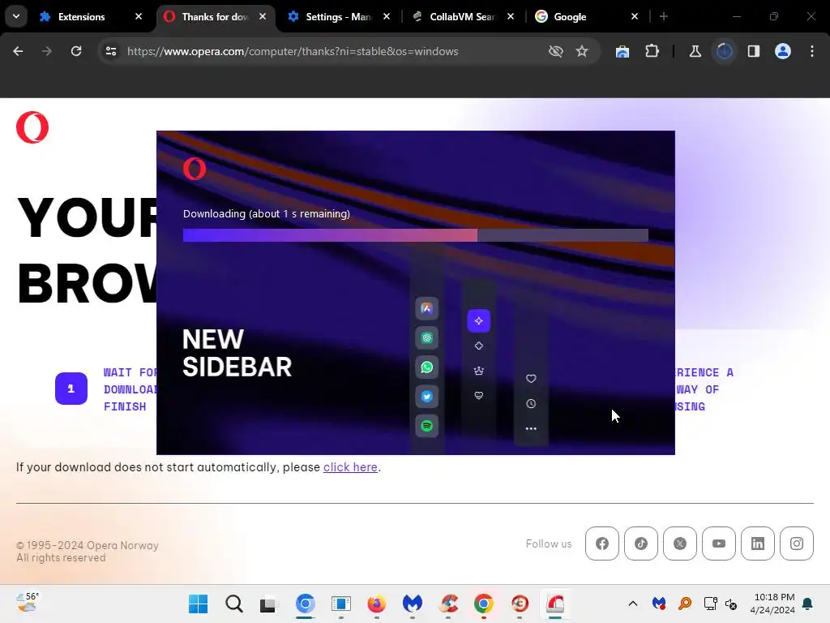Open Opera's TikTok page

point(641,544)
